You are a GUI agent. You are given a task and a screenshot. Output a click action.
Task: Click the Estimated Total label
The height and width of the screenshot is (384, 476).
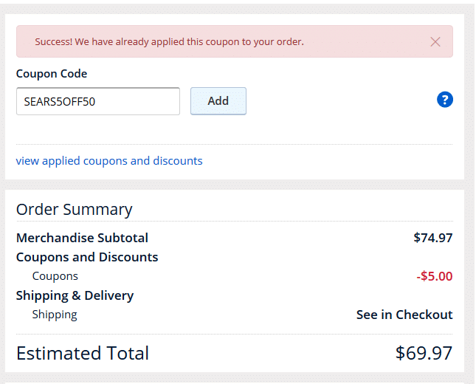[83, 353]
